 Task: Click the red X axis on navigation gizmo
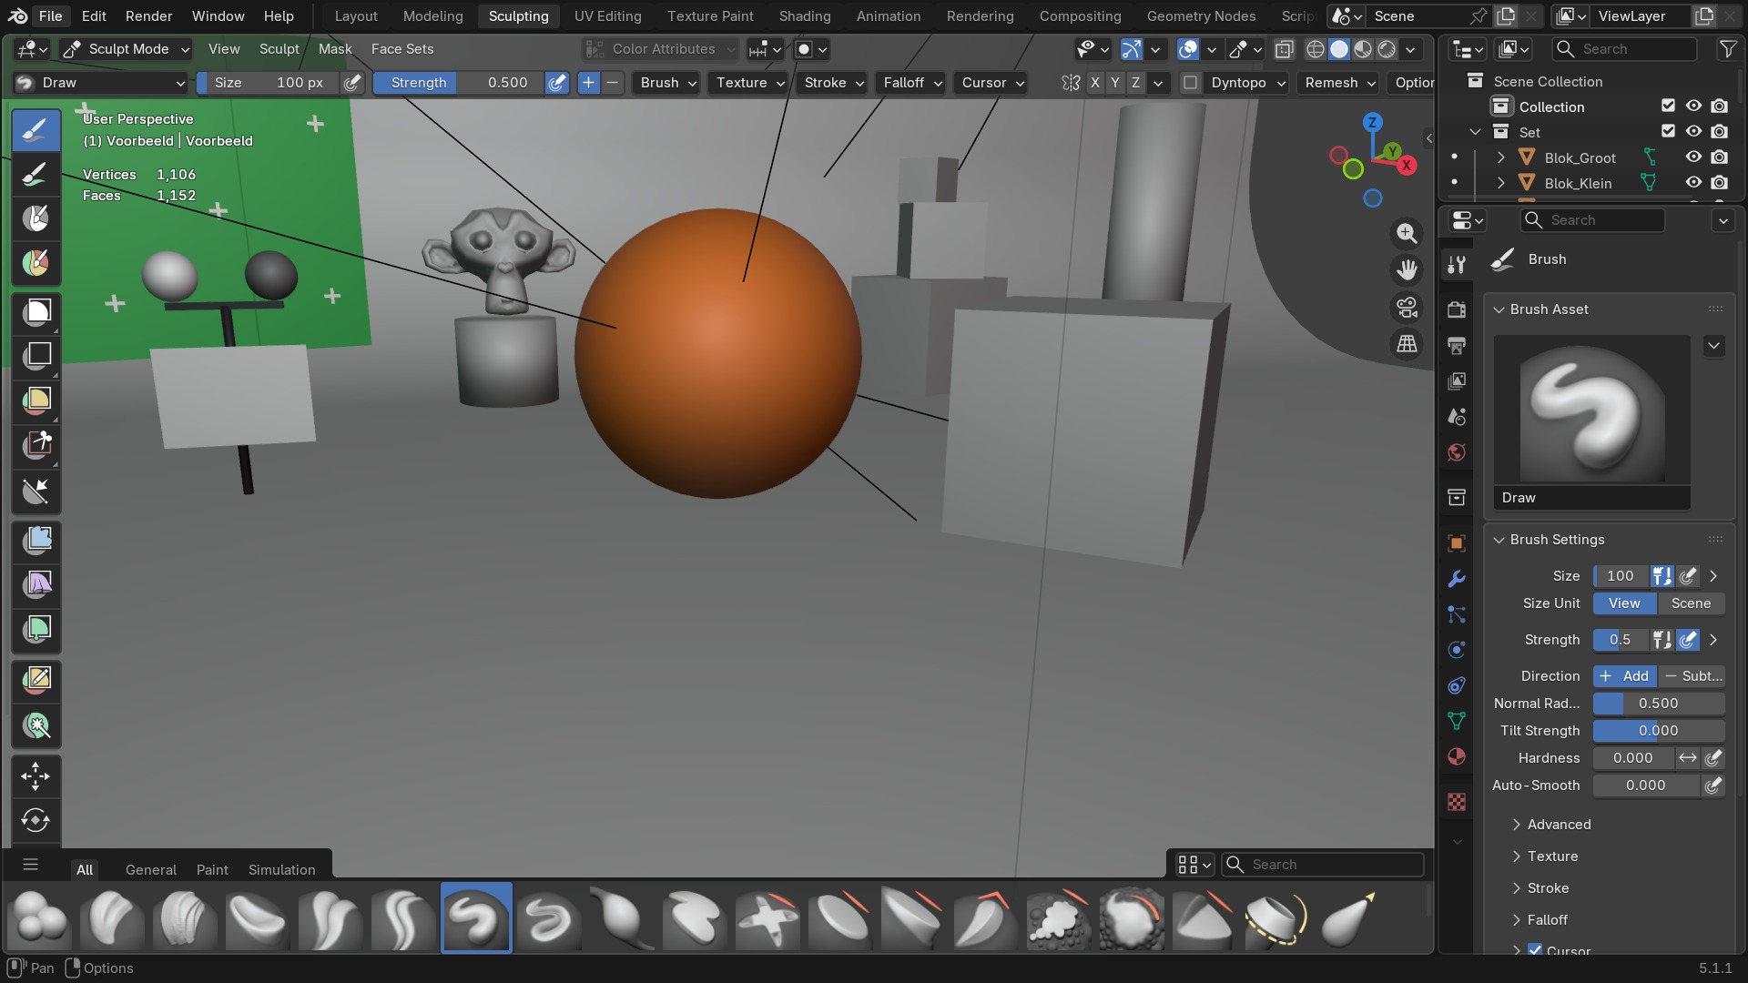tap(1408, 165)
